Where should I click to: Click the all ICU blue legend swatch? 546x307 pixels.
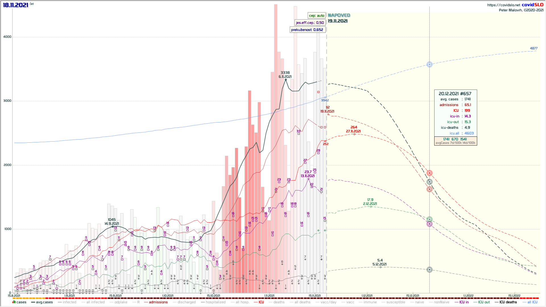tap(525, 302)
